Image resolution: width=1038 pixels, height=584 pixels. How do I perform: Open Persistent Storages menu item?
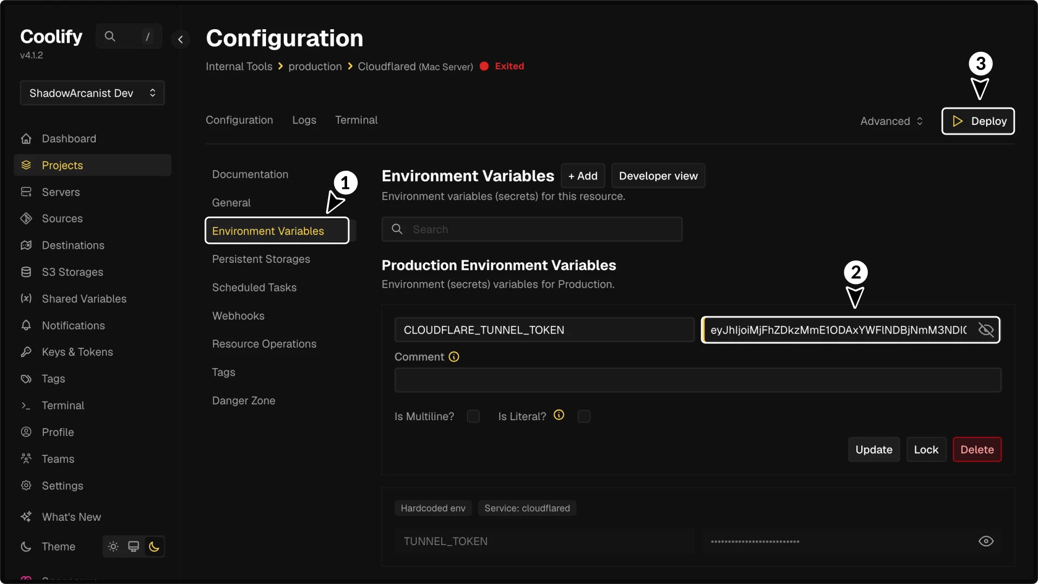pos(261,259)
